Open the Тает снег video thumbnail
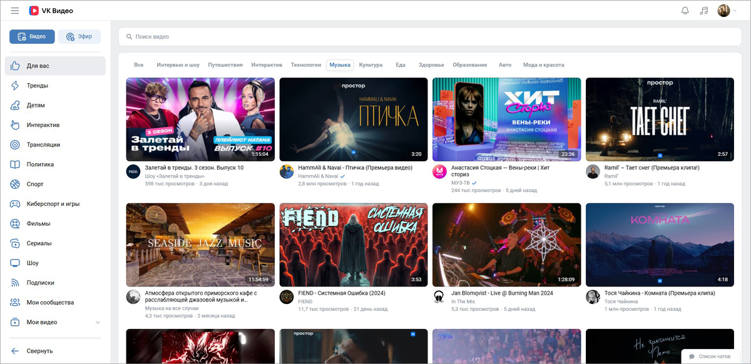Viewport: 751px width, 364px height. point(660,119)
